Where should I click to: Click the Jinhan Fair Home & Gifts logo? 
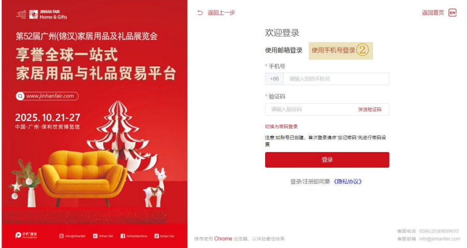48,15
